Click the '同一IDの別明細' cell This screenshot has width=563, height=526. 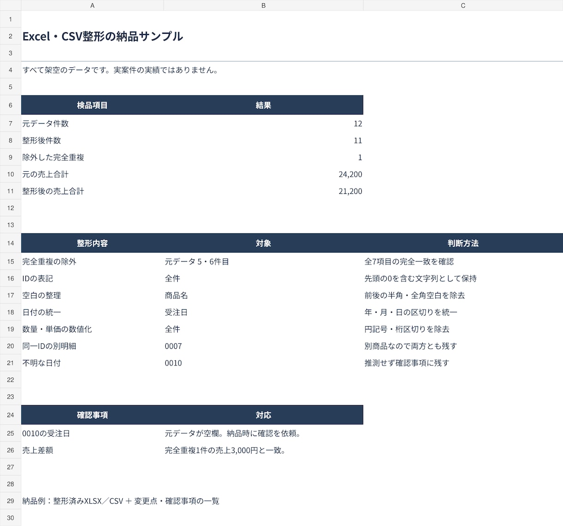(x=92, y=346)
